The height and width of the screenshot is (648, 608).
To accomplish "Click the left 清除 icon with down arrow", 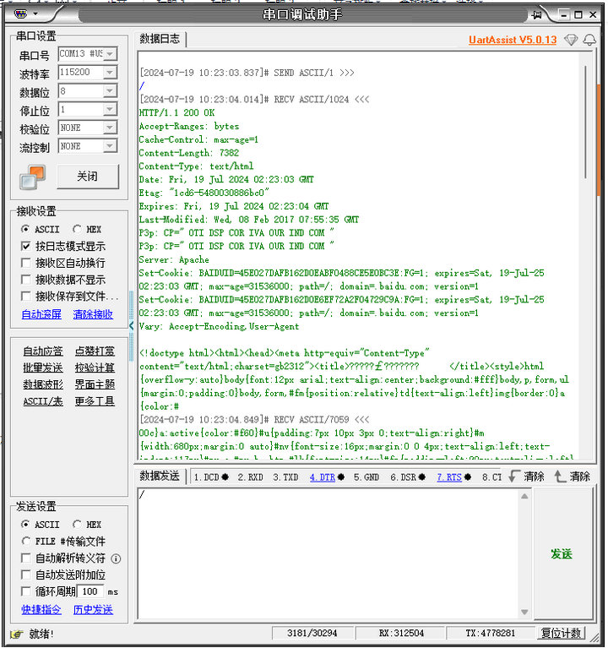I will (513, 476).
